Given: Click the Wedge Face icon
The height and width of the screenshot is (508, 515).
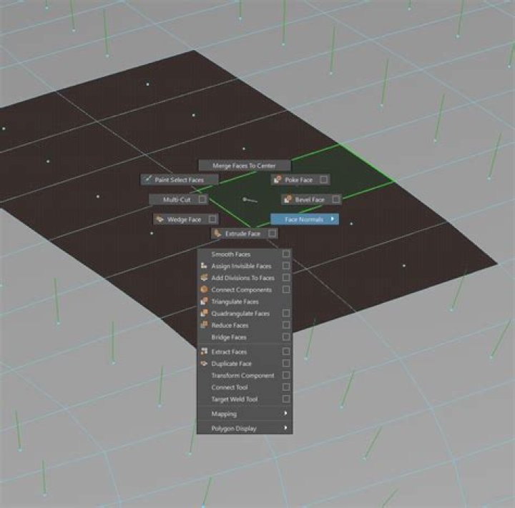Looking at the screenshot, I should (x=160, y=219).
